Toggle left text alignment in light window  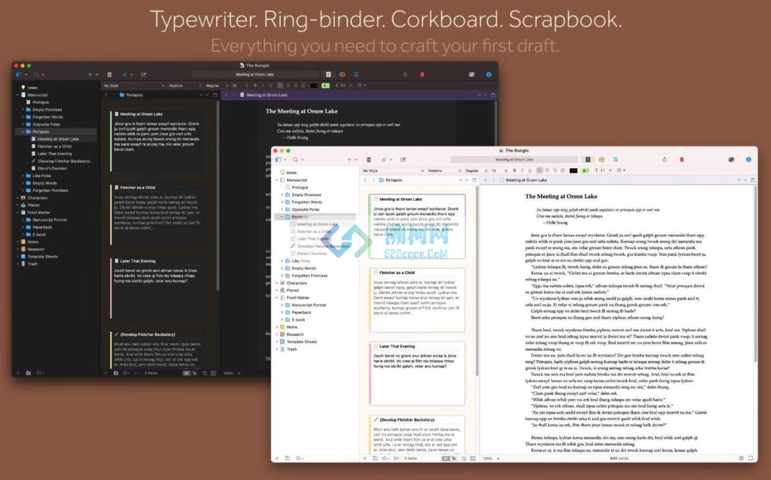click(540, 170)
